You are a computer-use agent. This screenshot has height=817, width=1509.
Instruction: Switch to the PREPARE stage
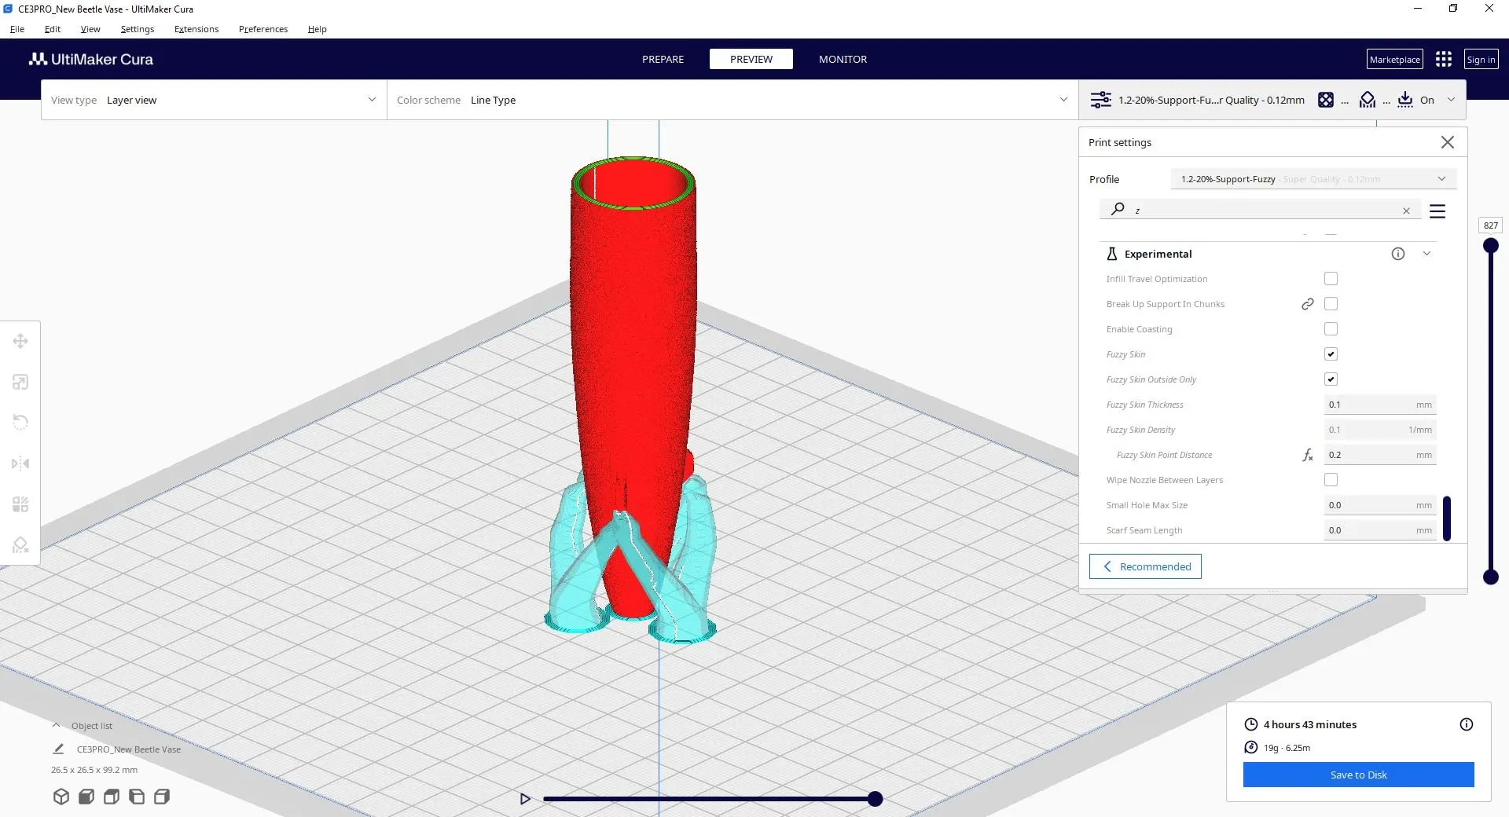(x=663, y=59)
